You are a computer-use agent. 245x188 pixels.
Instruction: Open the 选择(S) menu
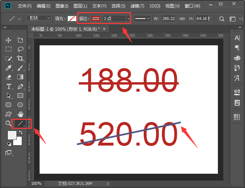click(118, 6)
